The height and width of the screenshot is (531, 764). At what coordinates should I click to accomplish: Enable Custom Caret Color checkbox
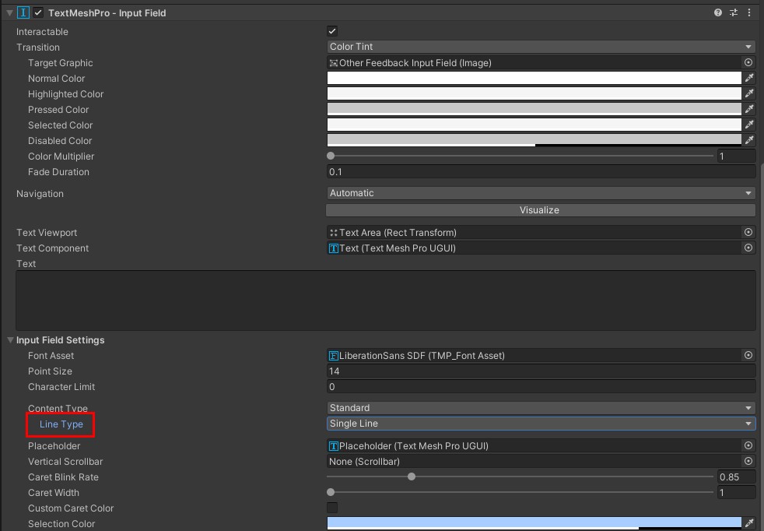pos(332,508)
